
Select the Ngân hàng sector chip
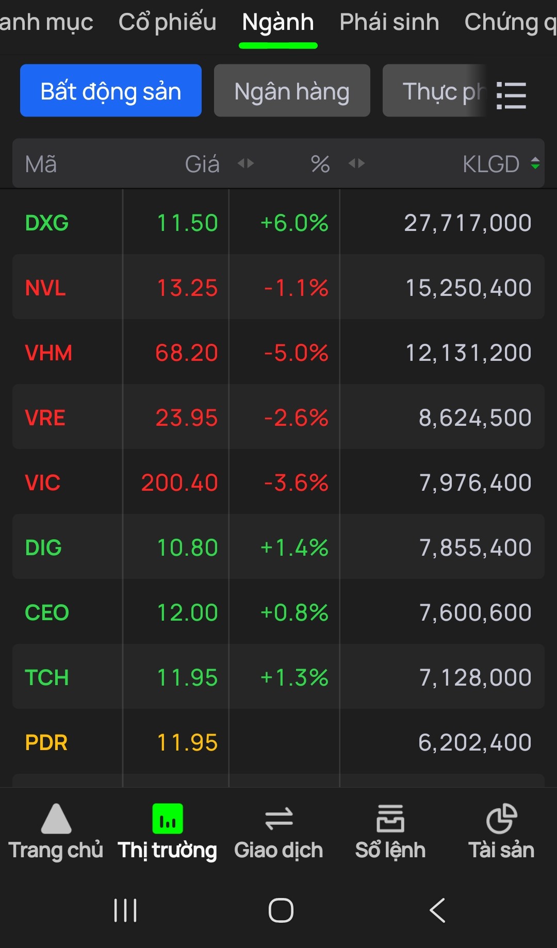[x=292, y=91]
